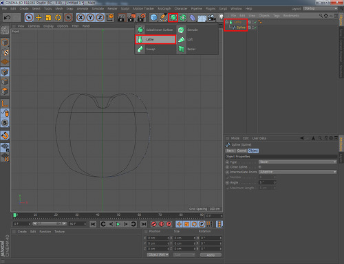This screenshot has width=344, height=264.
Task: Click Object Manager home arrow icon
Action: click(326, 16)
